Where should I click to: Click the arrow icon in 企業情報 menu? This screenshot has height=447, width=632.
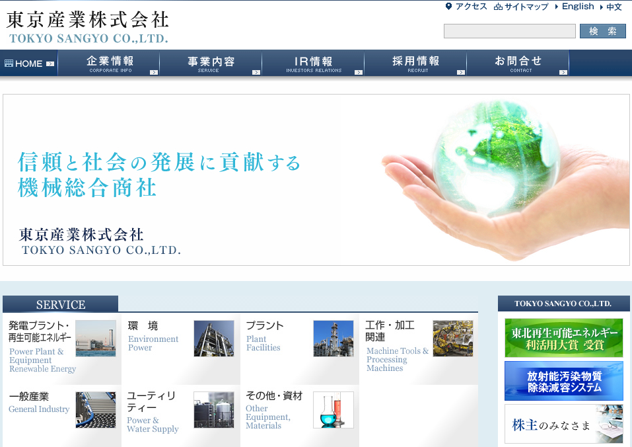click(x=154, y=72)
